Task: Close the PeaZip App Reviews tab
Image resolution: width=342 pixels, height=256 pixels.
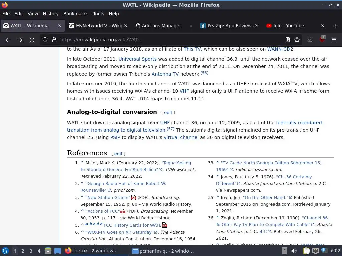Action: [257, 26]
